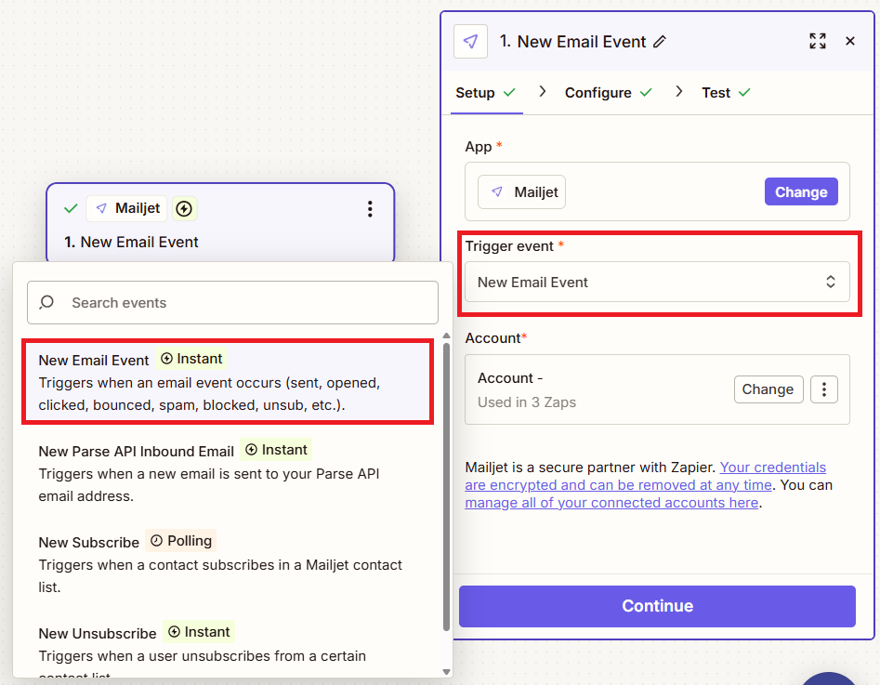880x685 pixels.
Task: Switch to the Configure tab
Action: coord(609,93)
